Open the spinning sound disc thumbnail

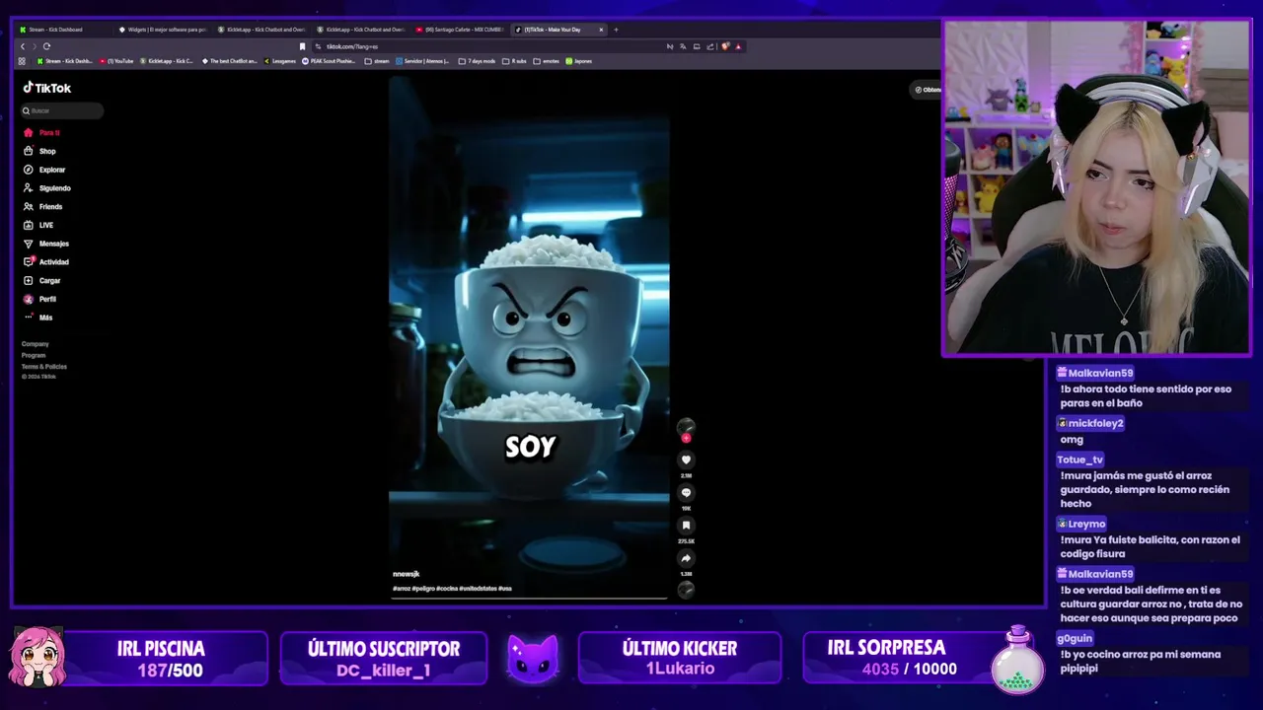[686, 589]
